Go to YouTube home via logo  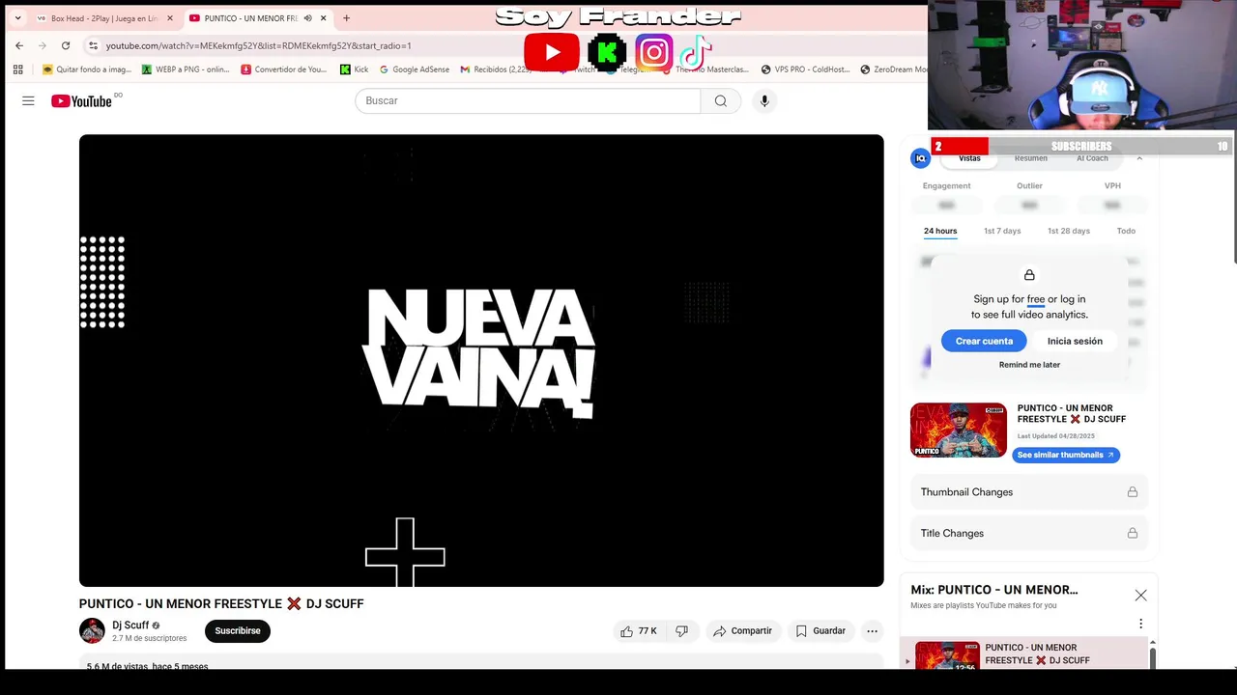point(81,100)
